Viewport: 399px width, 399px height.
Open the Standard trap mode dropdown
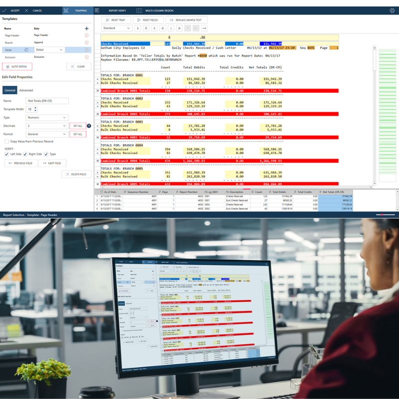[x=117, y=28]
